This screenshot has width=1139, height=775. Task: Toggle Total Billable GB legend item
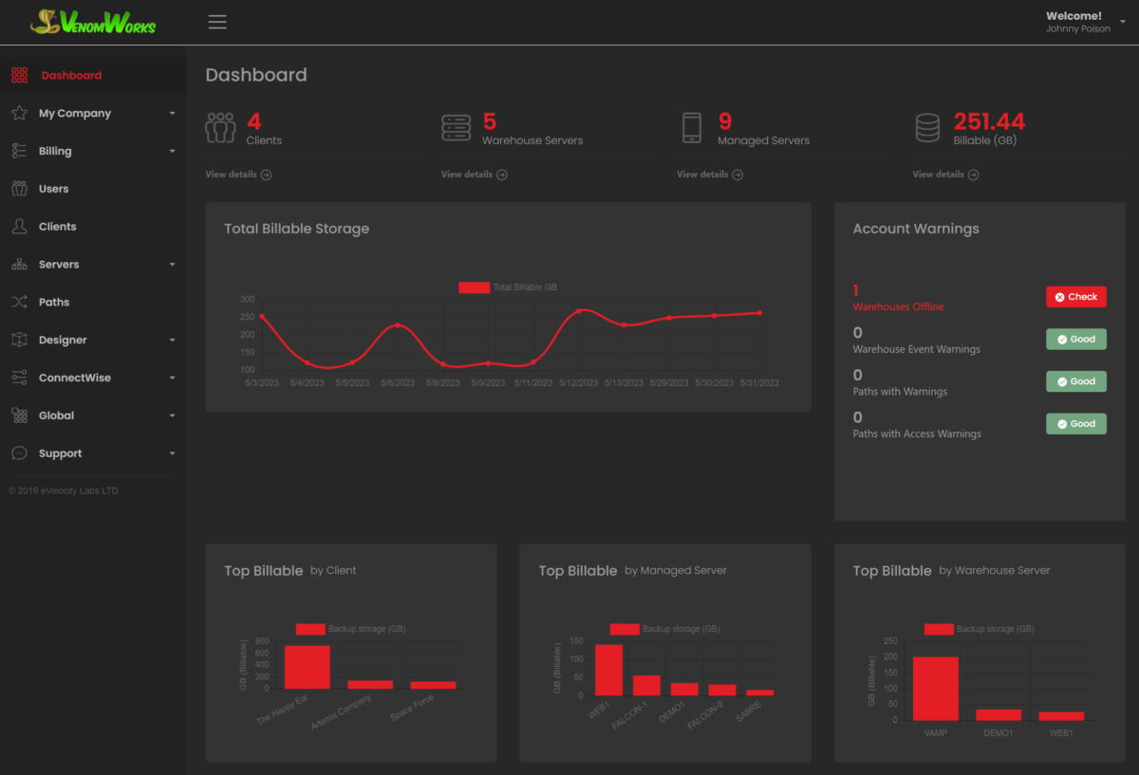[474, 287]
